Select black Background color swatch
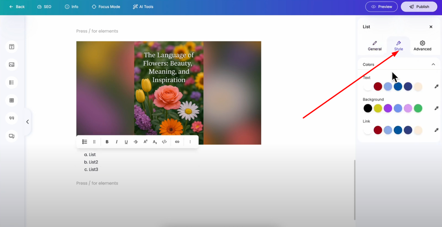This screenshot has width=442, height=227. click(x=368, y=108)
